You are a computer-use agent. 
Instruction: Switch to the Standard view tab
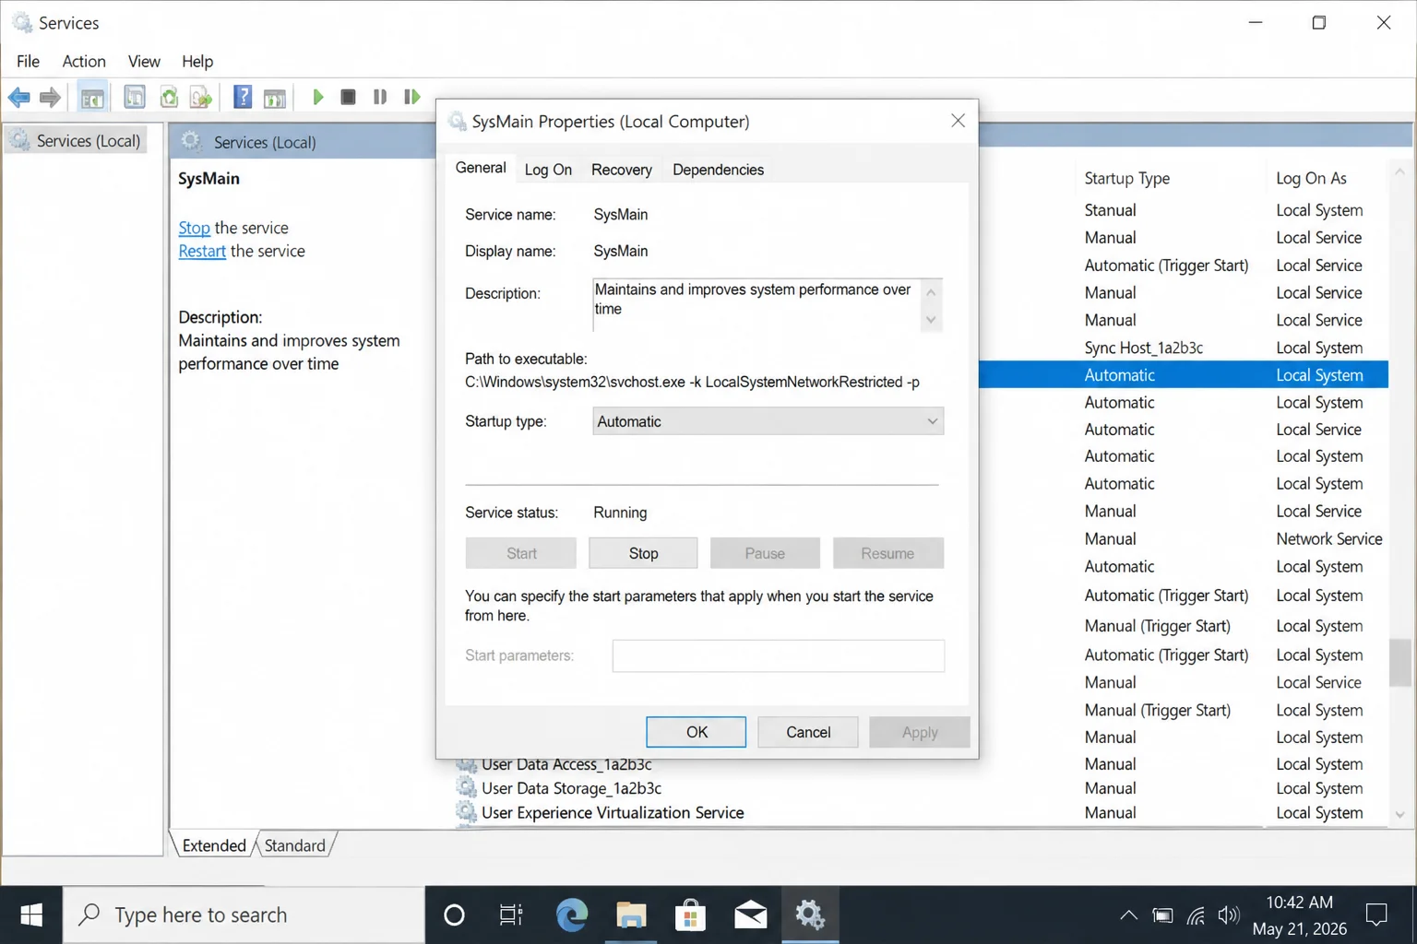point(295,845)
